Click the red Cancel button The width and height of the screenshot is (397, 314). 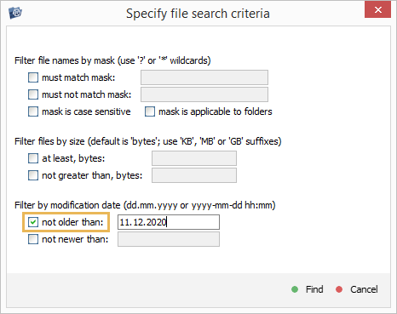pyautogui.click(x=357, y=289)
